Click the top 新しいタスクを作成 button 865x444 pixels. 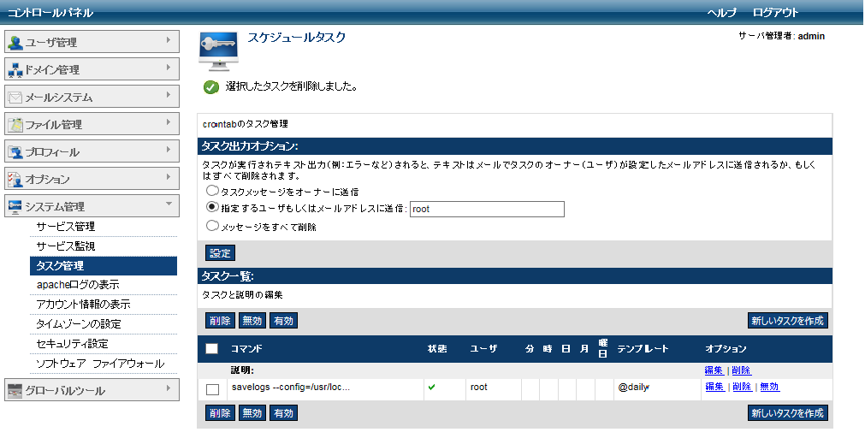pyautogui.click(x=787, y=321)
